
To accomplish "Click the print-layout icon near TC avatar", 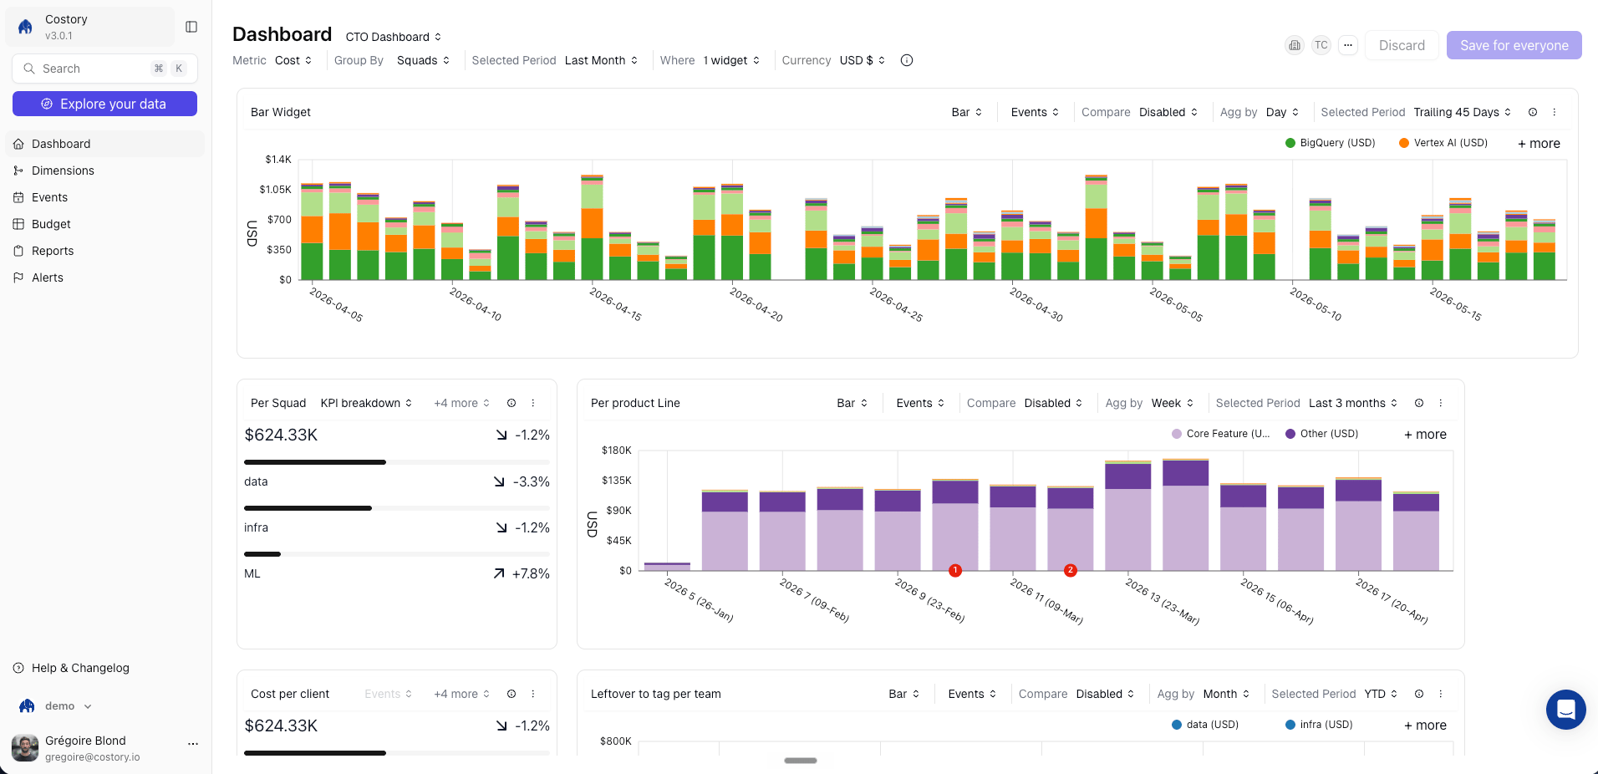I will [1295, 45].
